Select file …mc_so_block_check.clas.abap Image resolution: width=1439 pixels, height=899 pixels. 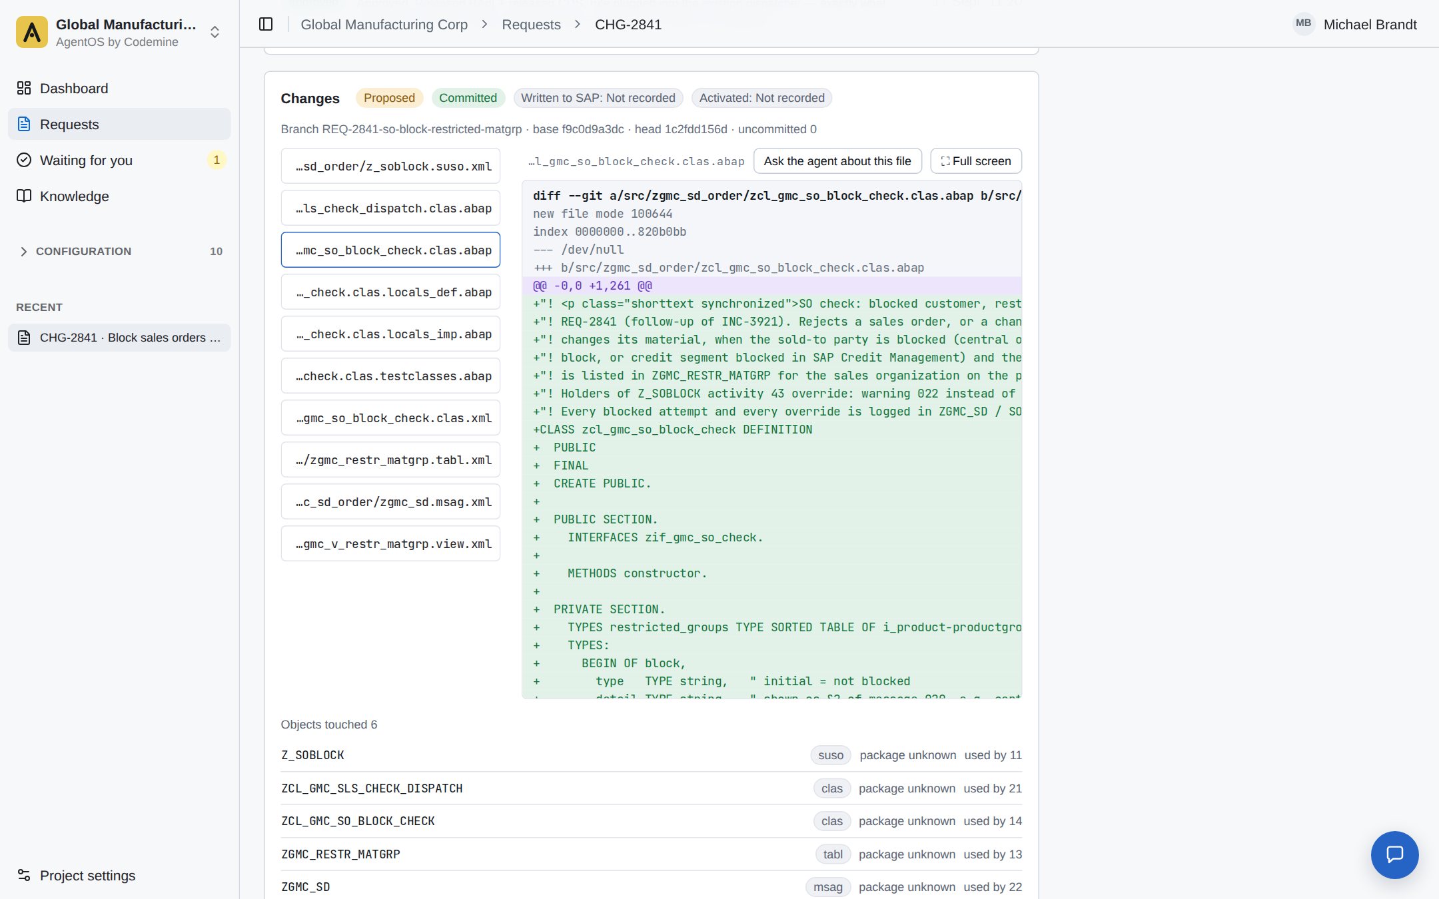390,250
